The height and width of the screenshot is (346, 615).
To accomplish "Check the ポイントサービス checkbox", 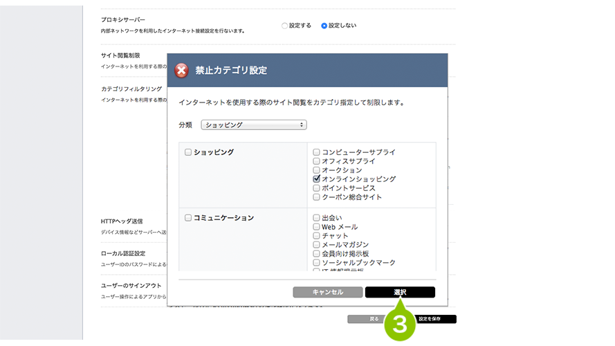I will point(316,188).
